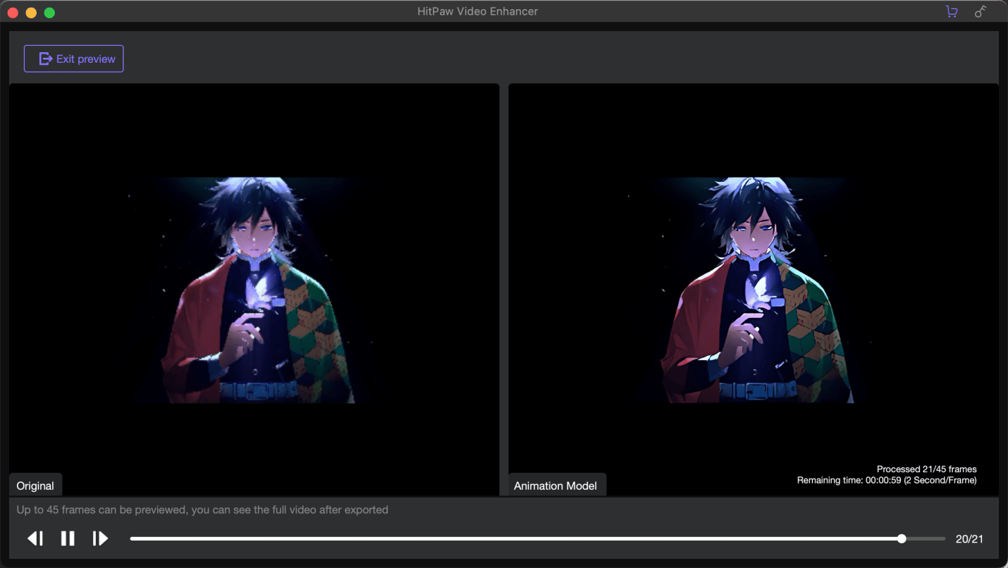Screen dimensions: 1008x568
Task: Step forward to the next frame
Action: [x=100, y=538]
